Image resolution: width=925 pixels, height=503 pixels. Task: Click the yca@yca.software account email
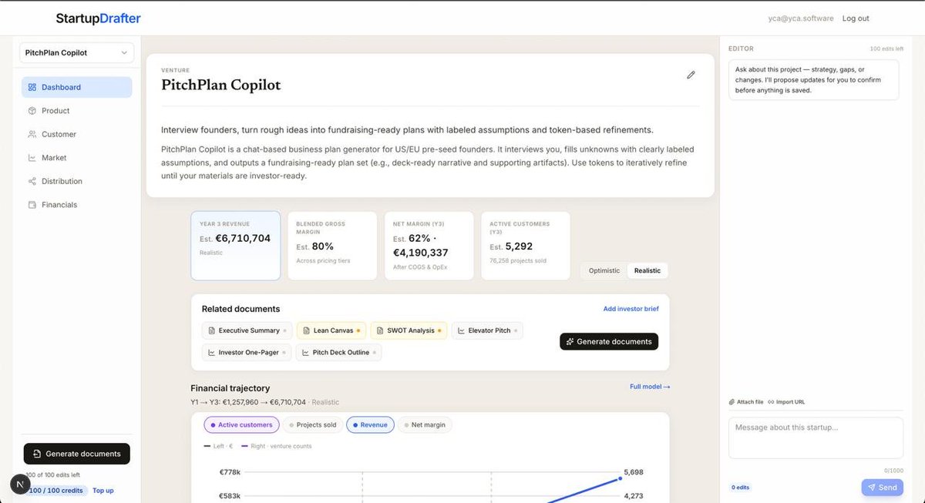[x=801, y=18]
